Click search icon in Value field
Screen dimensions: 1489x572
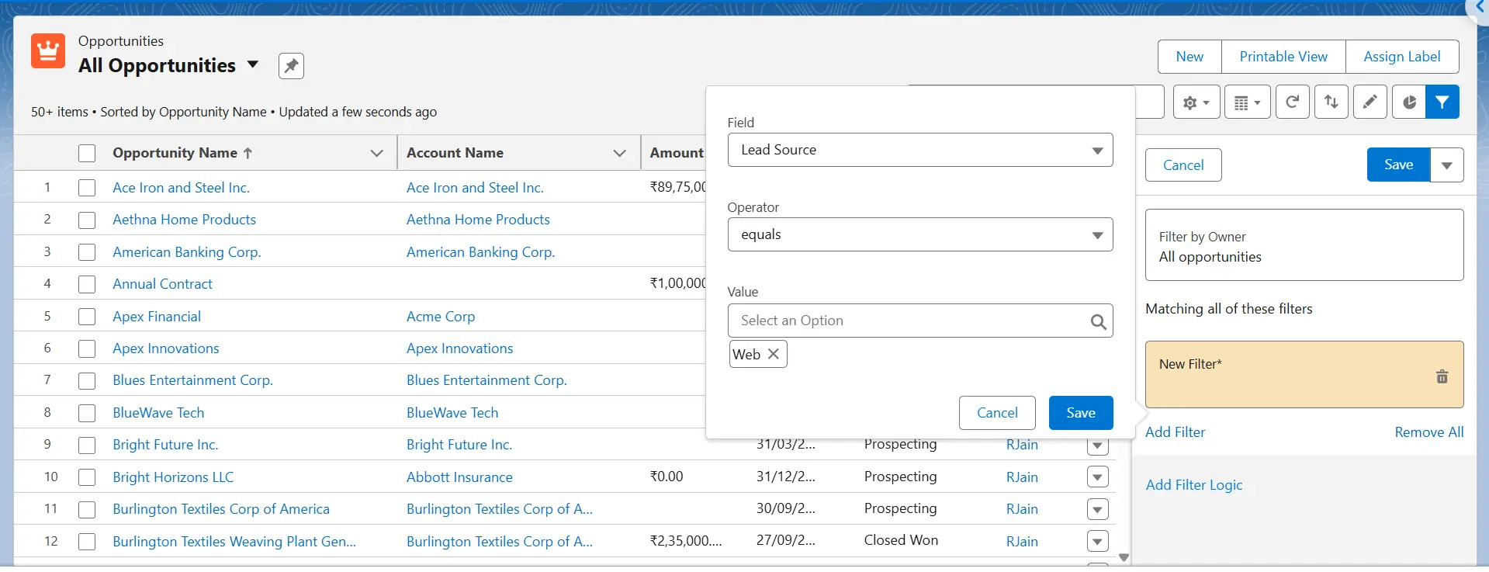tap(1098, 321)
